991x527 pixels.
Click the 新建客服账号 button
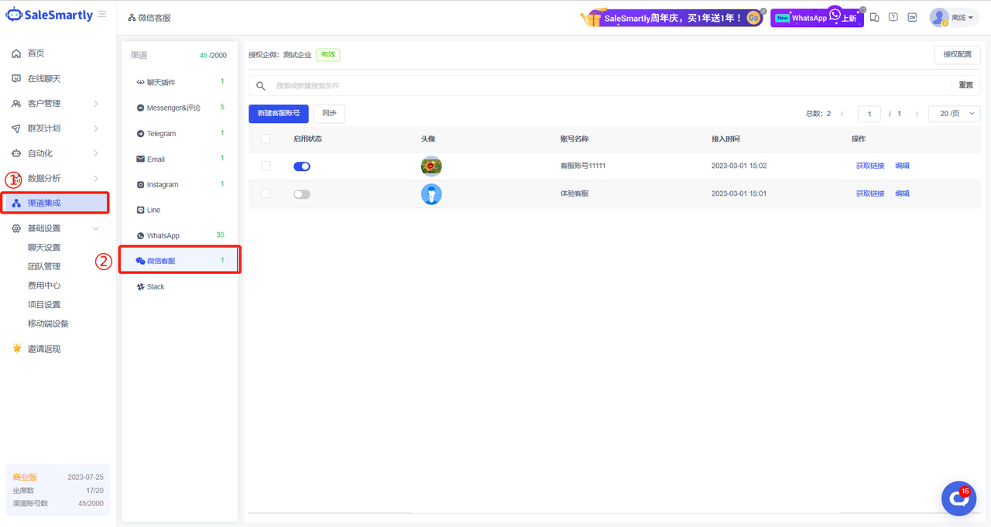point(279,114)
